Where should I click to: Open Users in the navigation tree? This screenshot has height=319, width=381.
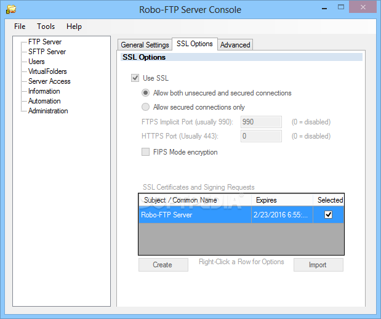coord(36,62)
